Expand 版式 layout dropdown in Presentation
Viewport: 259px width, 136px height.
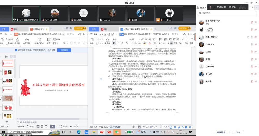tap(51, 43)
